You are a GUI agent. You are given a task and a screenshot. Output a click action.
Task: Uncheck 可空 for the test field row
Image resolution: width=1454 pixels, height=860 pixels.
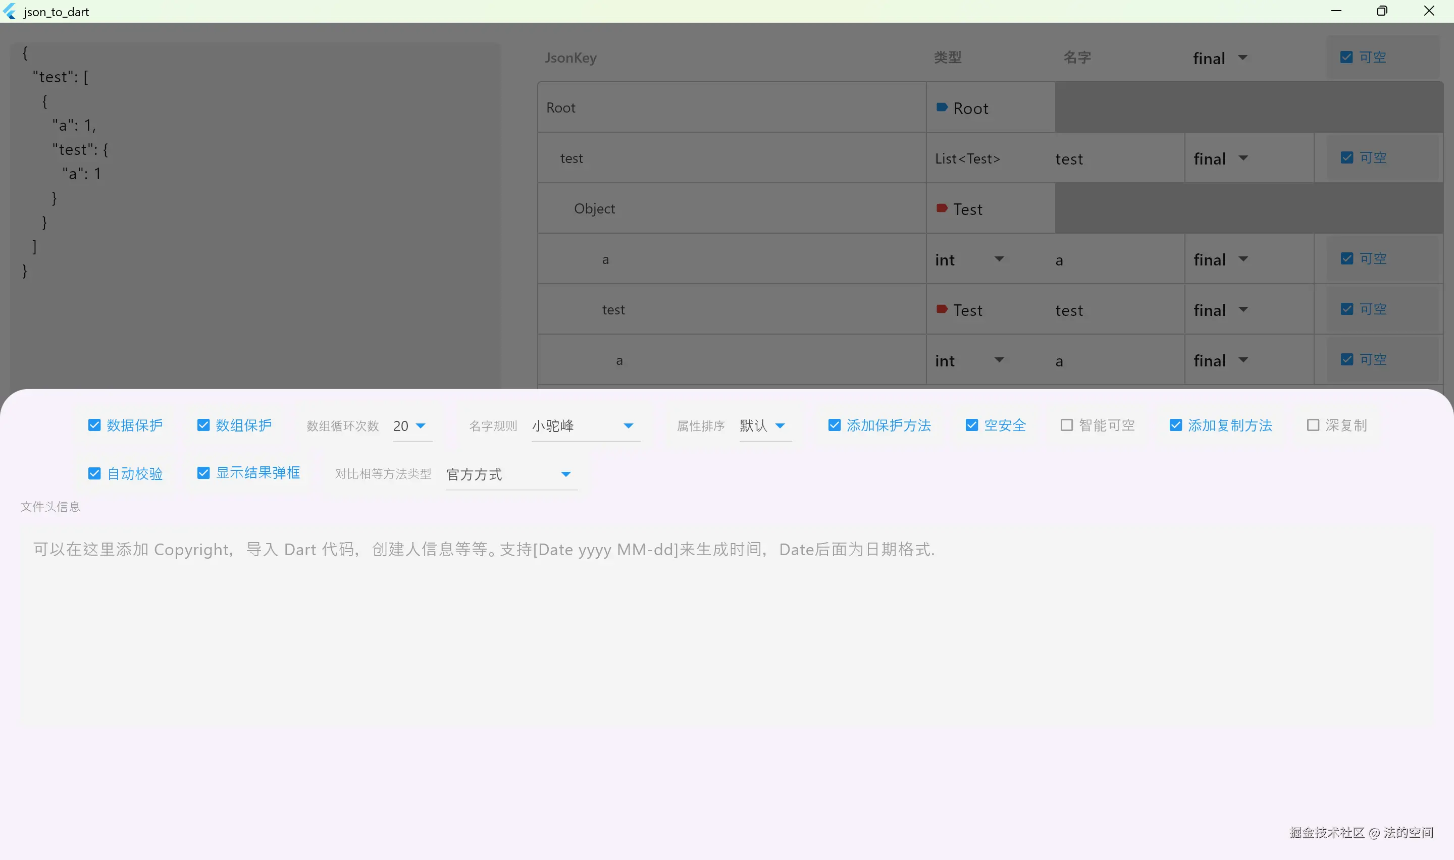point(1347,156)
